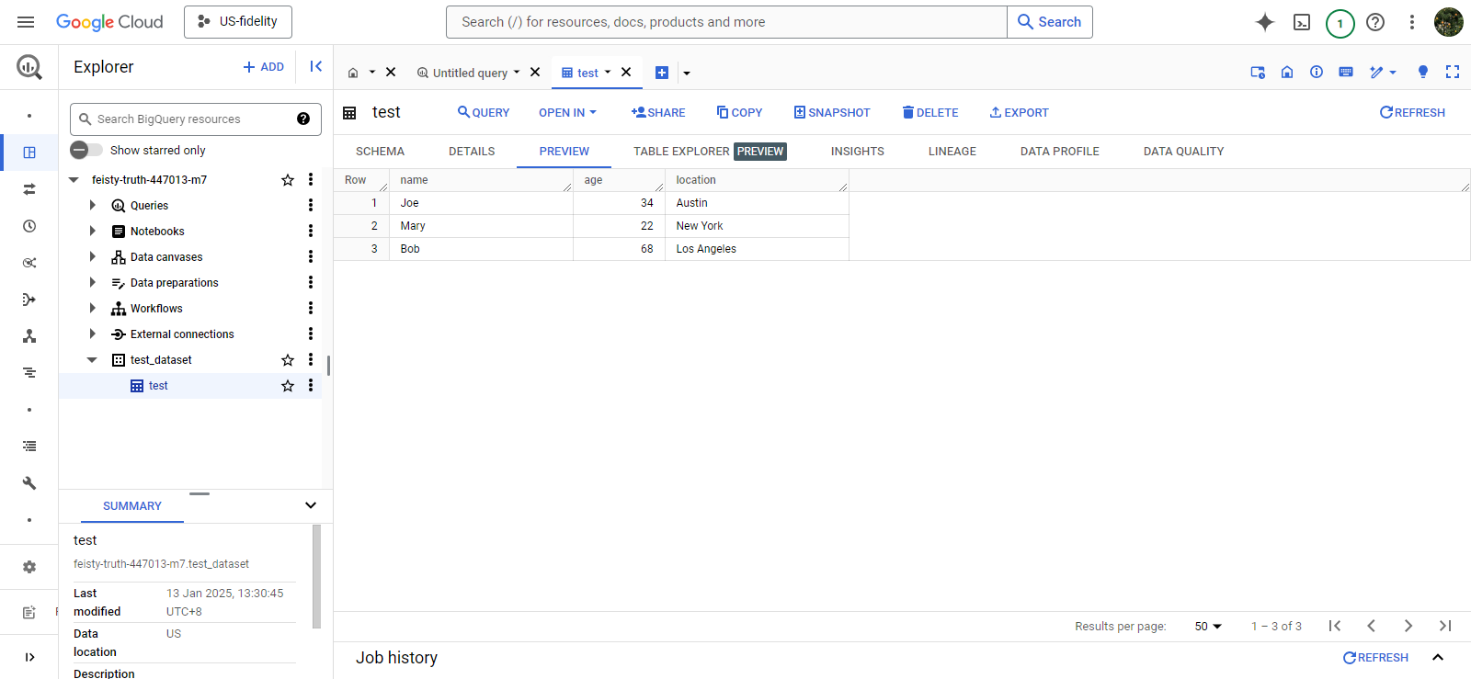The image size is (1471, 679).
Task: Open the main navigation hamburger menu
Action: click(x=26, y=22)
